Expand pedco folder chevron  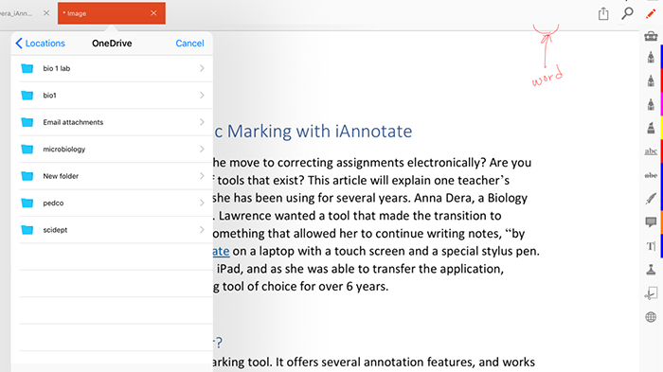[202, 203]
